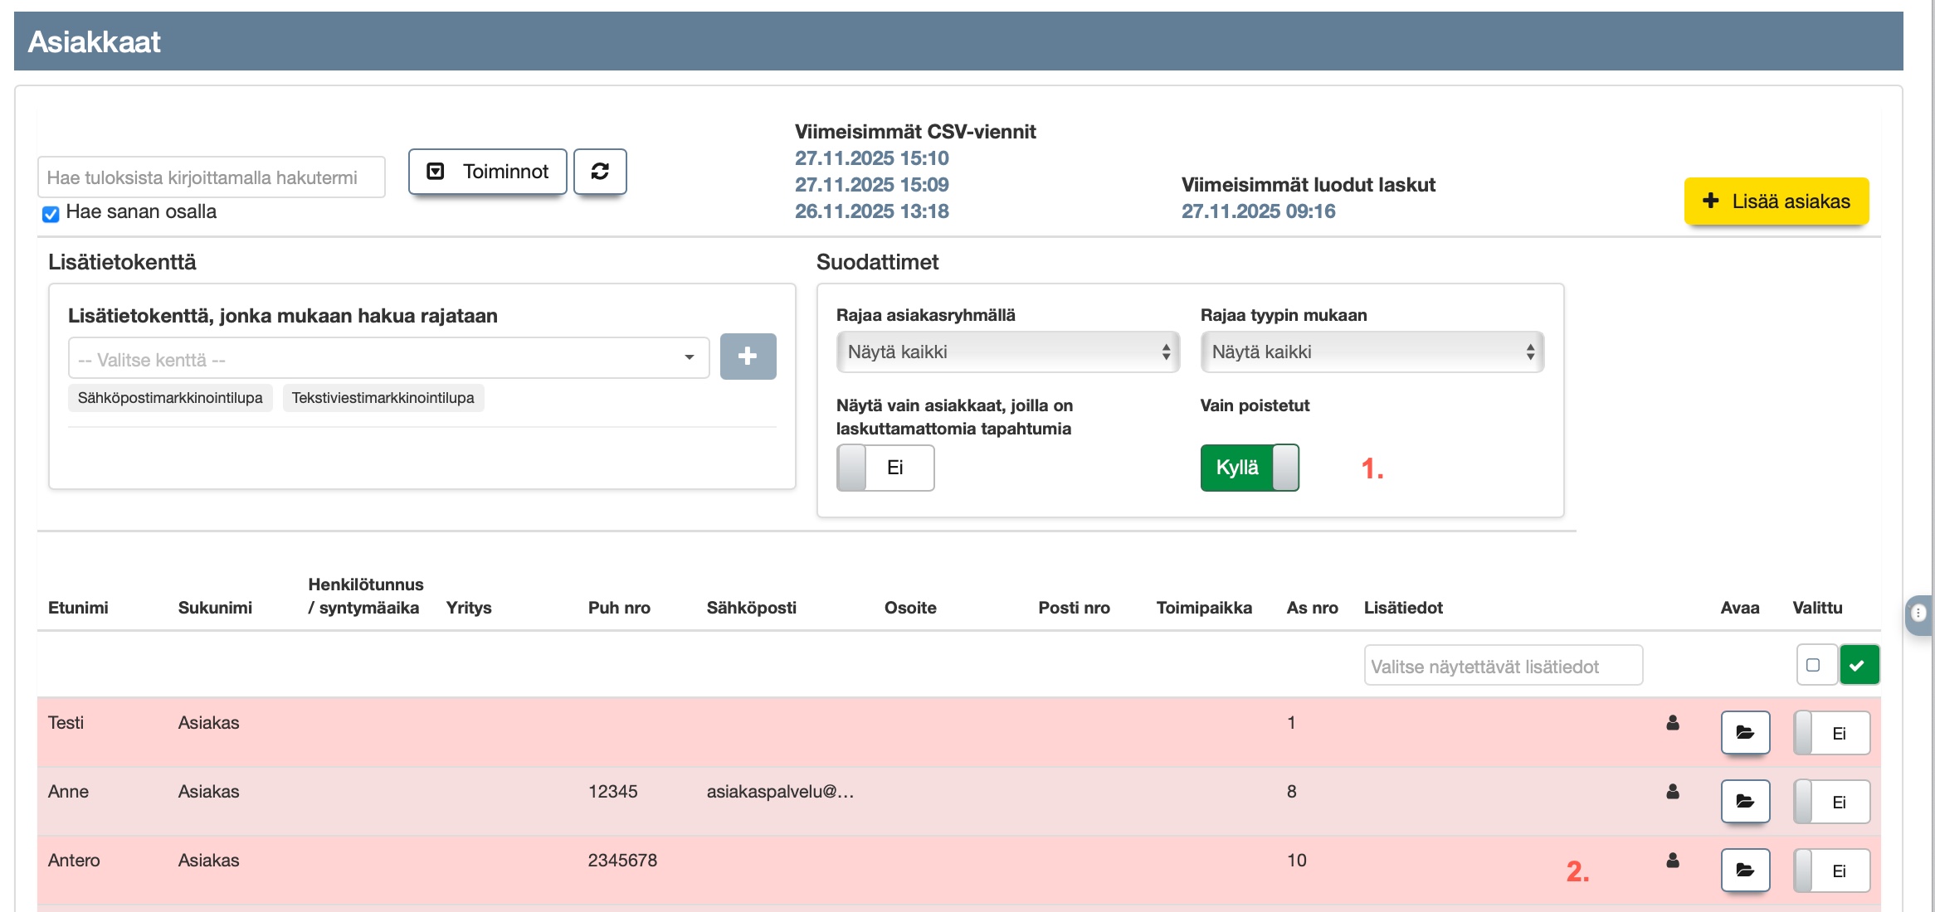Click the plus button beside field selector
1935x912 pixels.
click(x=748, y=357)
